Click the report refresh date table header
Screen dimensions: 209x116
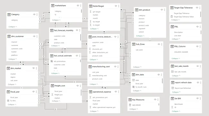186,83
